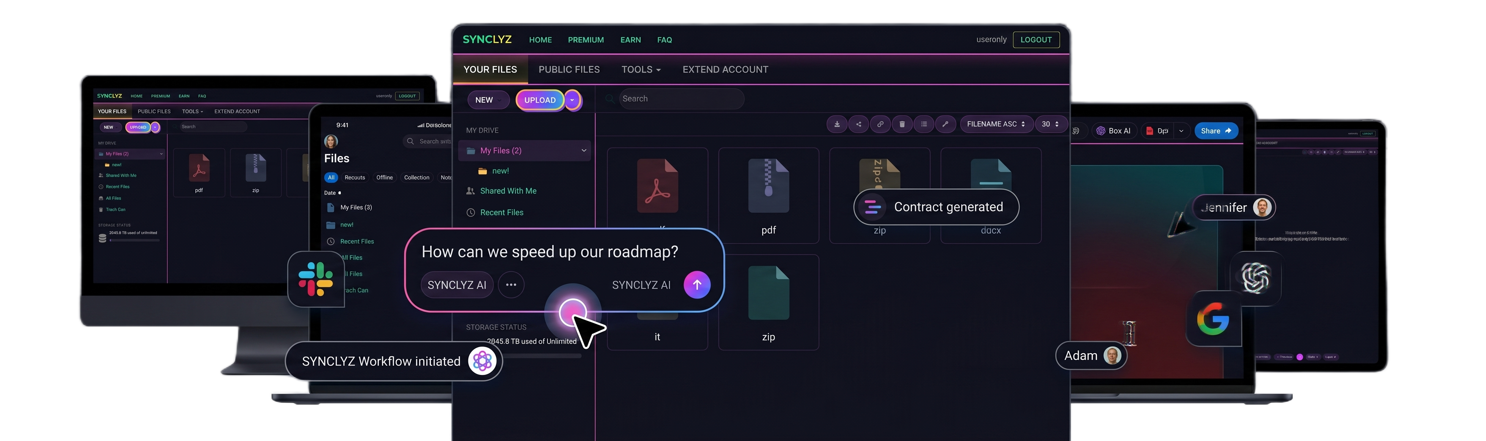Open the NEW dropdown in center window
The height and width of the screenshot is (441, 1486).
tap(488, 100)
